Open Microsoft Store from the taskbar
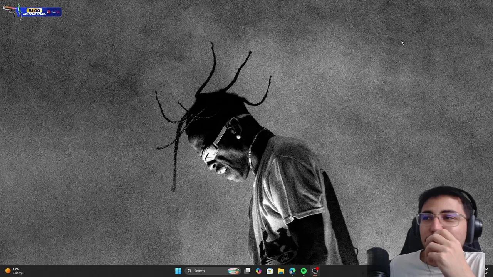The height and width of the screenshot is (277, 493). (270, 271)
